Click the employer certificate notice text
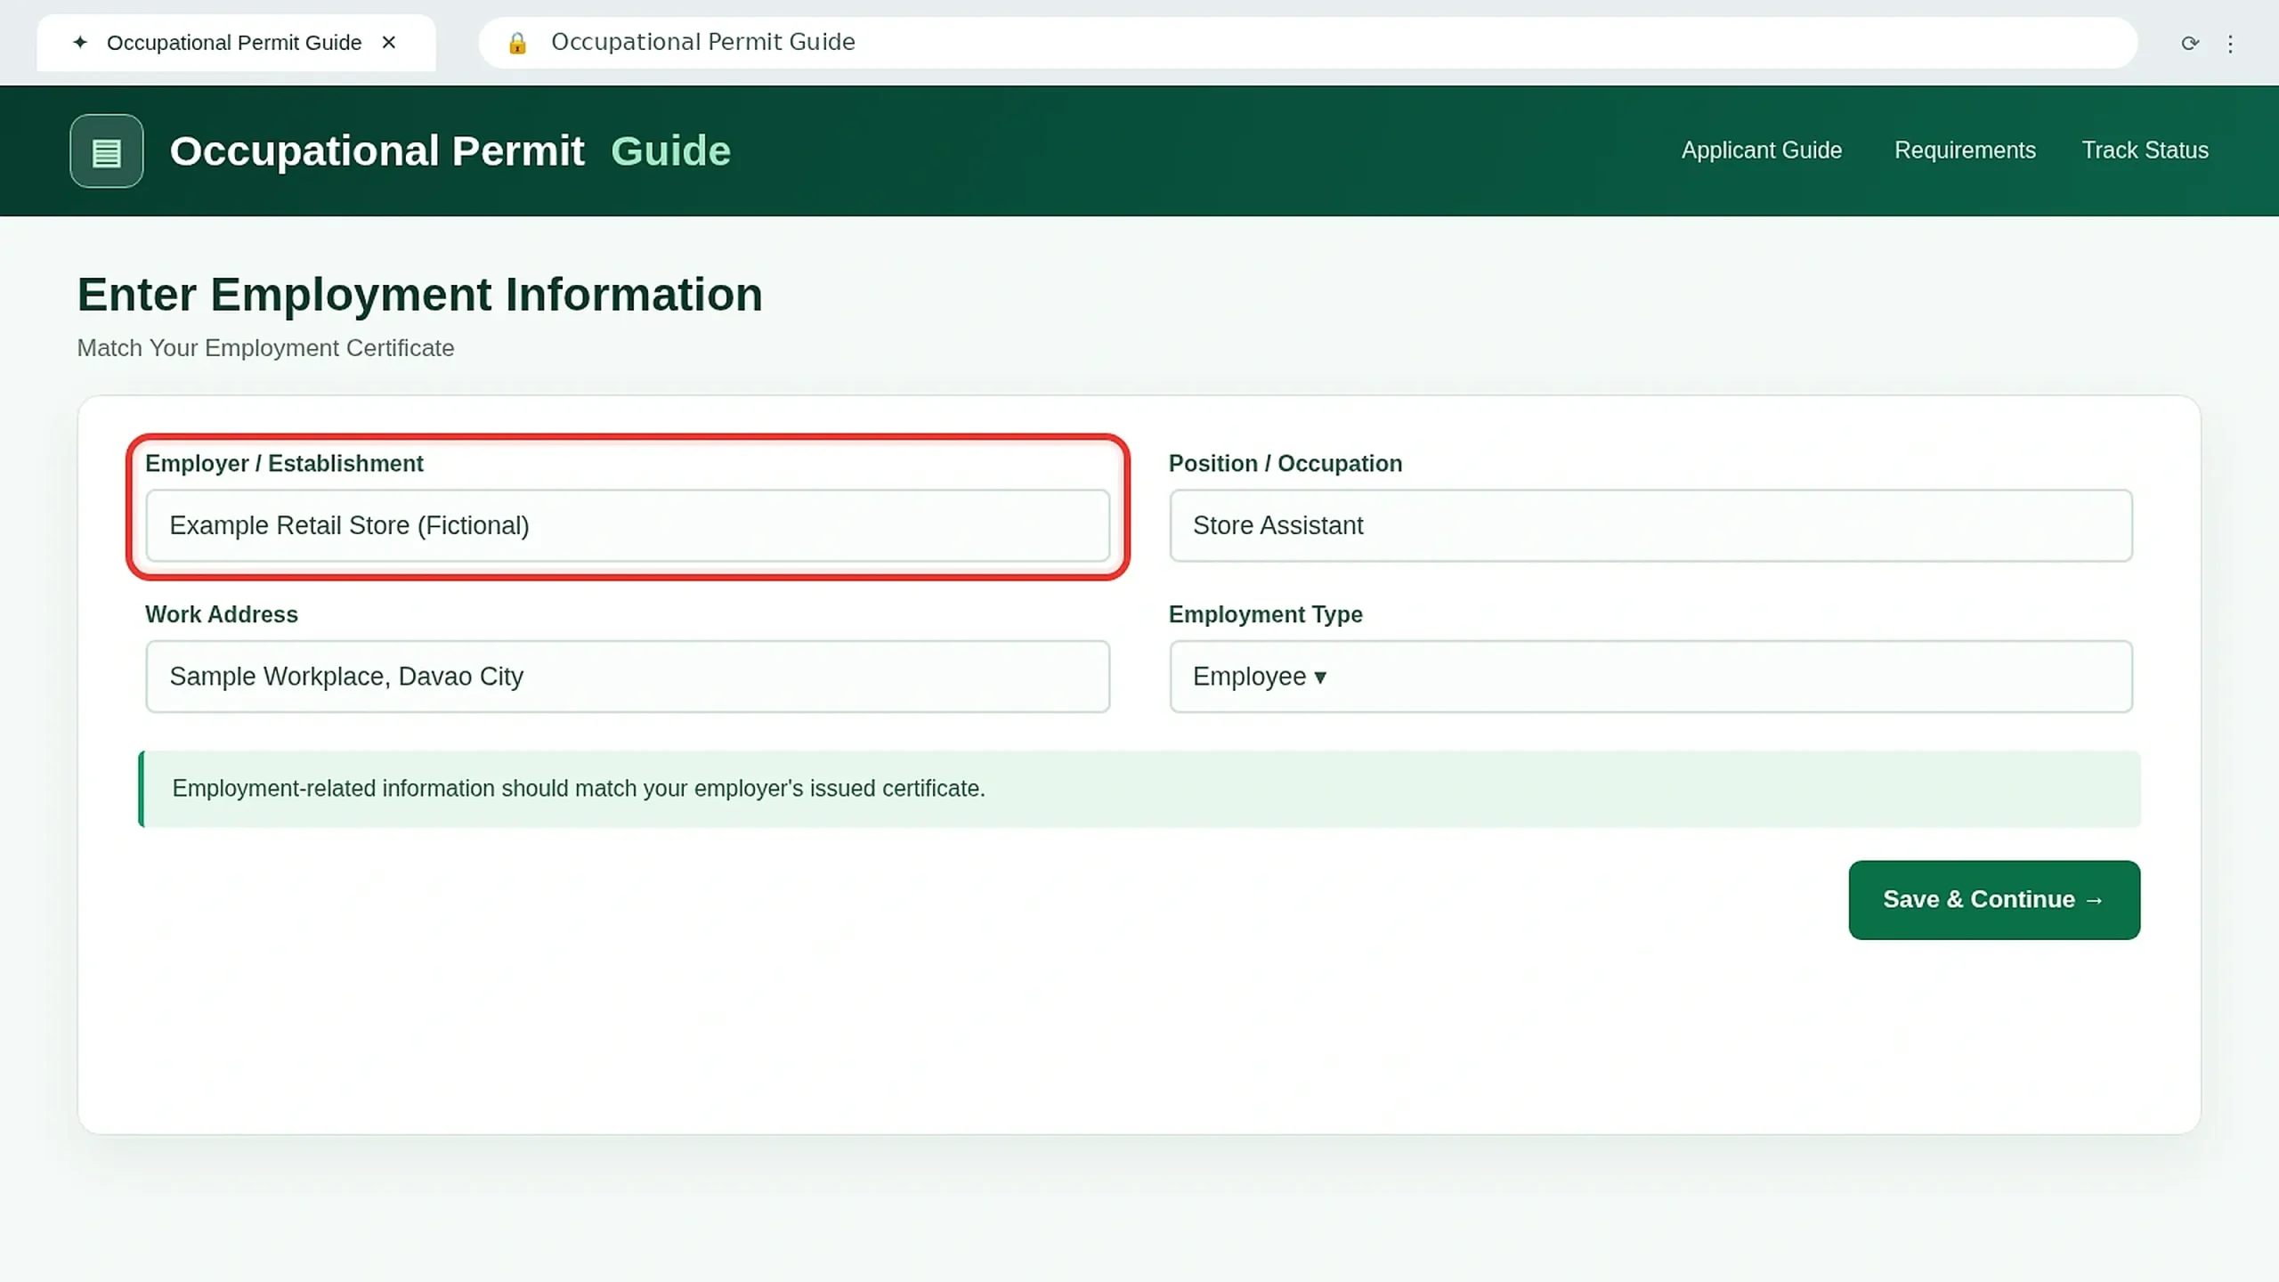The width and height of the screenshot is (2279, 1282). coord(579,789)
